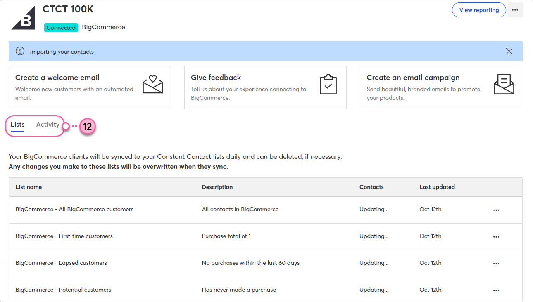Image resolution: width=533 pixels, height=302 pixels.
Task: Open options for All BigCommerce customers list
Action: click(496, 210)
